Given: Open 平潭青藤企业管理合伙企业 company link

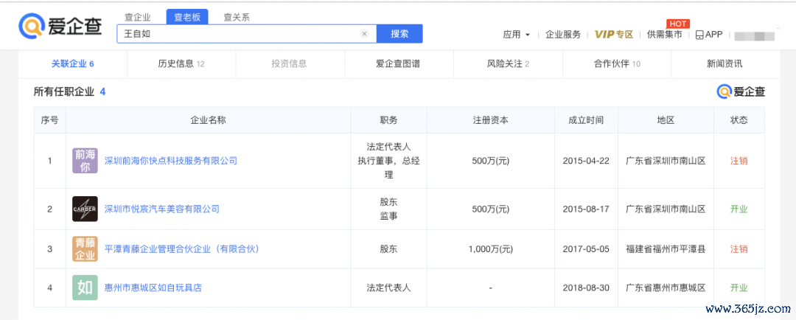Looking at the screenshot, I should point(182,249).
